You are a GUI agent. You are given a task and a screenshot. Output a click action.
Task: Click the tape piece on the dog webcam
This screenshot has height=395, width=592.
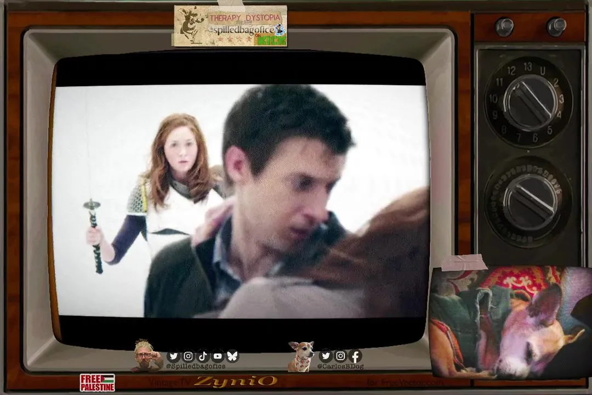point(464,262)
